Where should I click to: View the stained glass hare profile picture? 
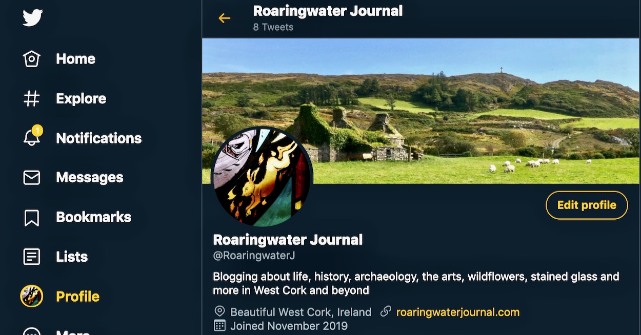262,177
